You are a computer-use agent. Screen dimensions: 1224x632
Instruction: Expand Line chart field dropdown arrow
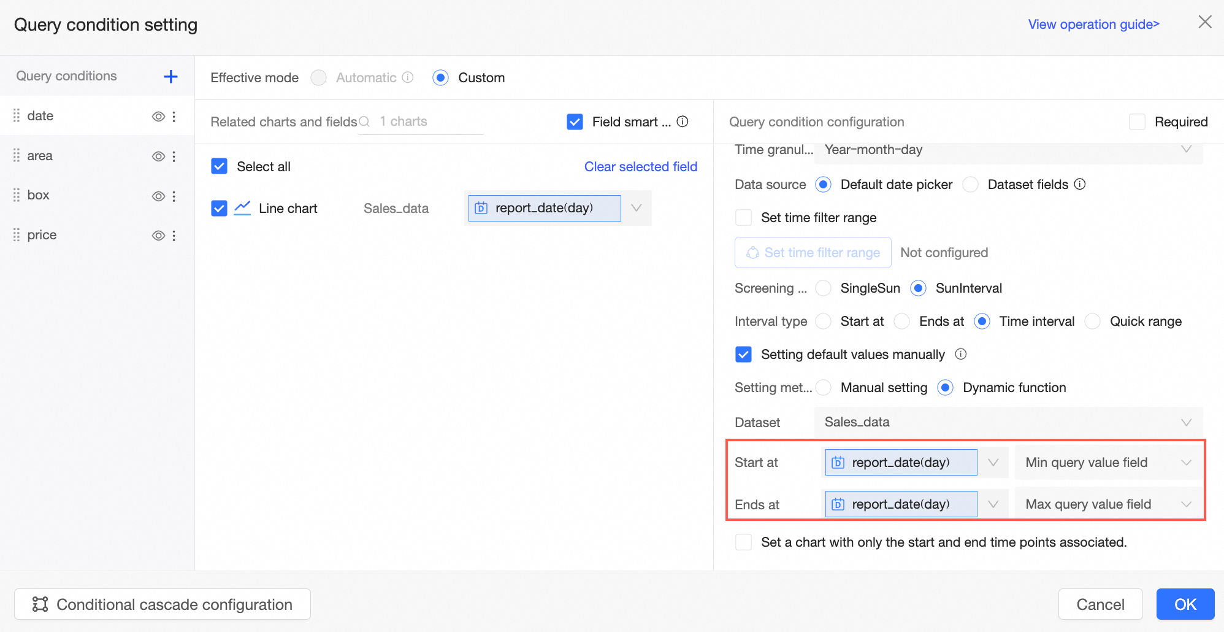(x=637, y=208)
